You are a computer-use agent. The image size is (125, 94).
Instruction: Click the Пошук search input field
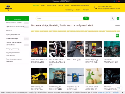(60, 18)
